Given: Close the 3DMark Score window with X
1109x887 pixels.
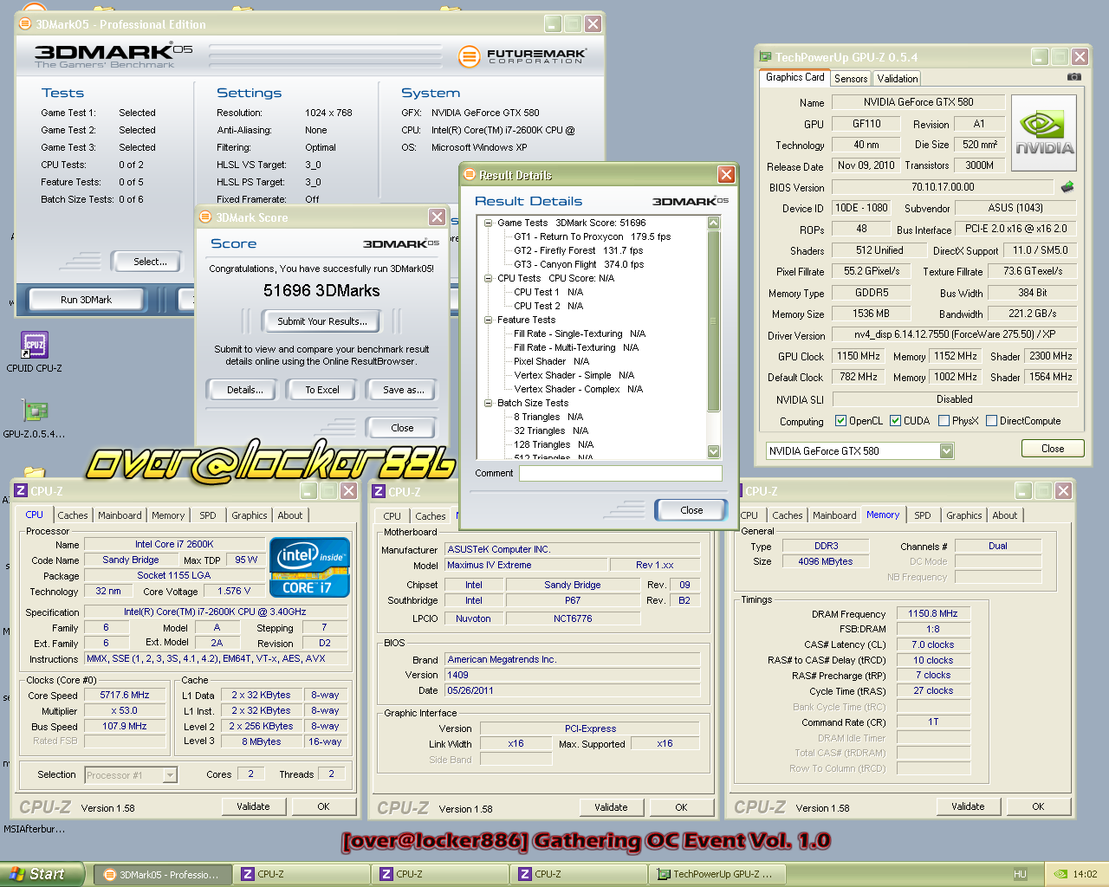Looking at the screenshot, I should point(438,217).
